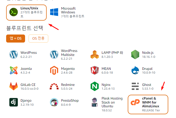Image resolution: width=176 pixels, height=118 pixels.
Task: Click LAMP version 8.1.20-3
Action: point(107,57)
